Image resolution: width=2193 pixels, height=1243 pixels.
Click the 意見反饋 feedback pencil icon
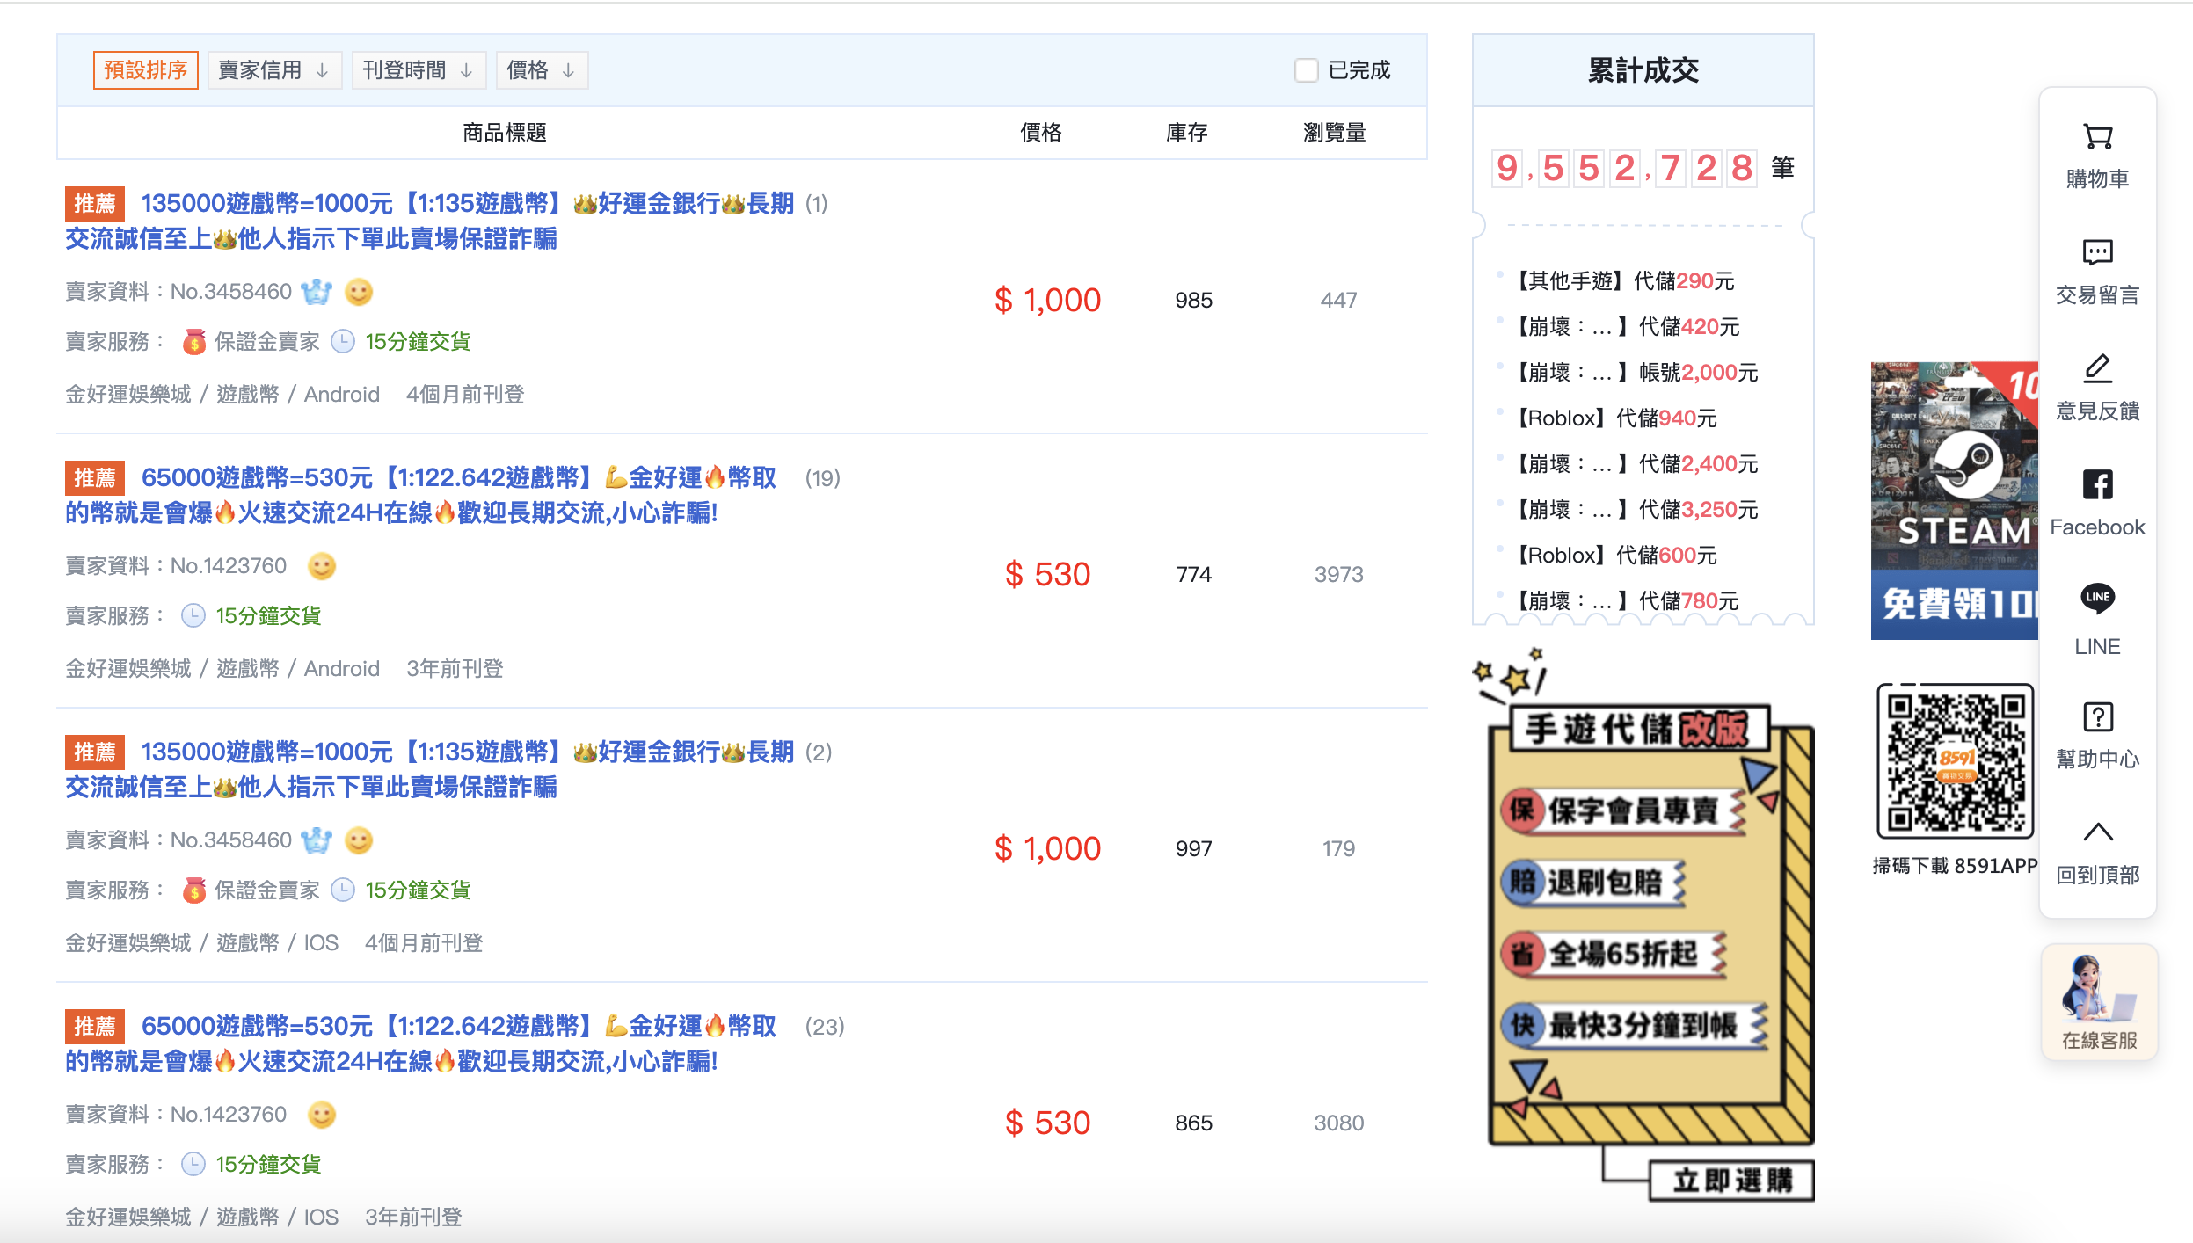tap(2097, 369)
